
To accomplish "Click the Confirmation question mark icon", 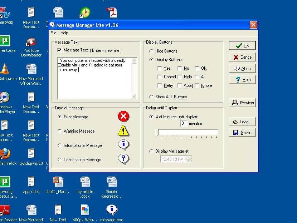I will (123, 159).
